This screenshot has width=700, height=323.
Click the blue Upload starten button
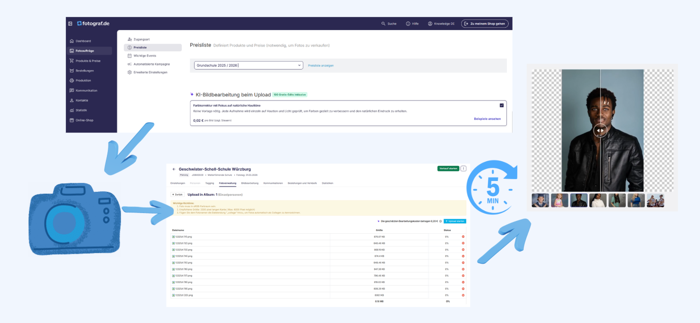point(455,221)
